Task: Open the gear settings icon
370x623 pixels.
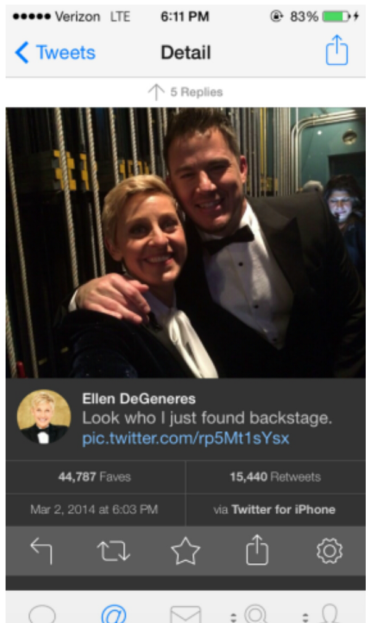Action: click(329, 551)
